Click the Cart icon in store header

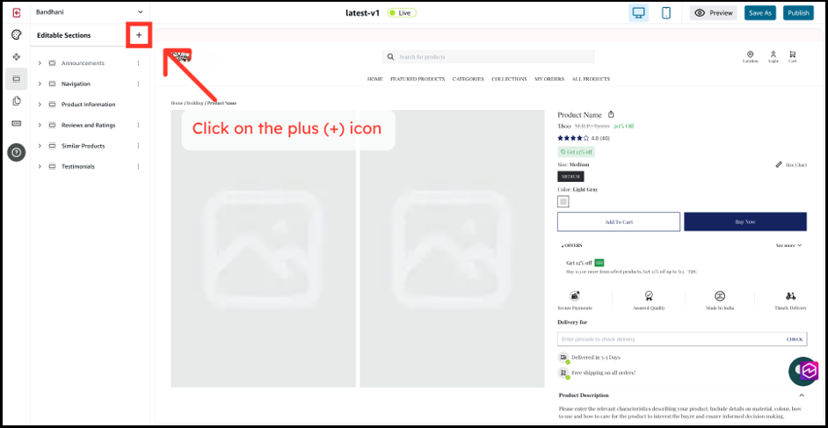792,55
